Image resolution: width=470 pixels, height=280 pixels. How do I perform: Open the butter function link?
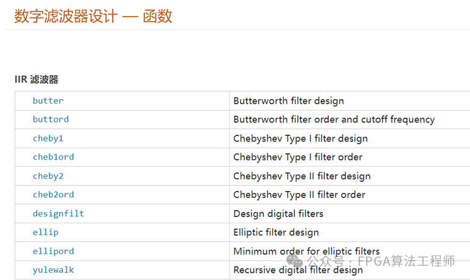click(48, 101)
